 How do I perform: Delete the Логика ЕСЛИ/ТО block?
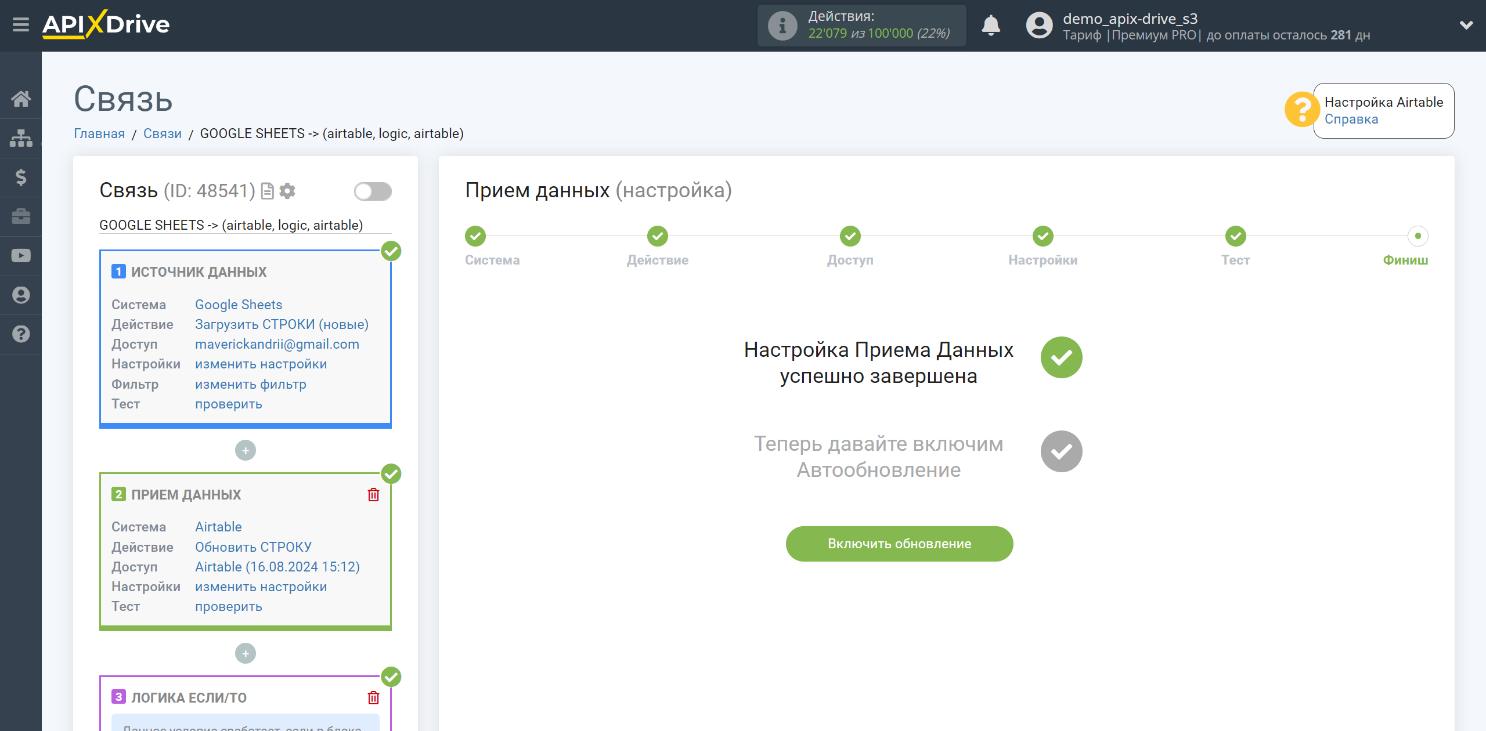[x=373, y=697]
